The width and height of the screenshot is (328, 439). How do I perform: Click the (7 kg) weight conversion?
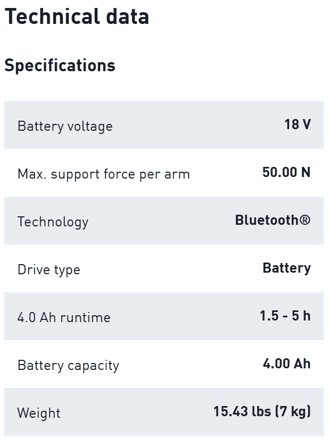(293, 411)
